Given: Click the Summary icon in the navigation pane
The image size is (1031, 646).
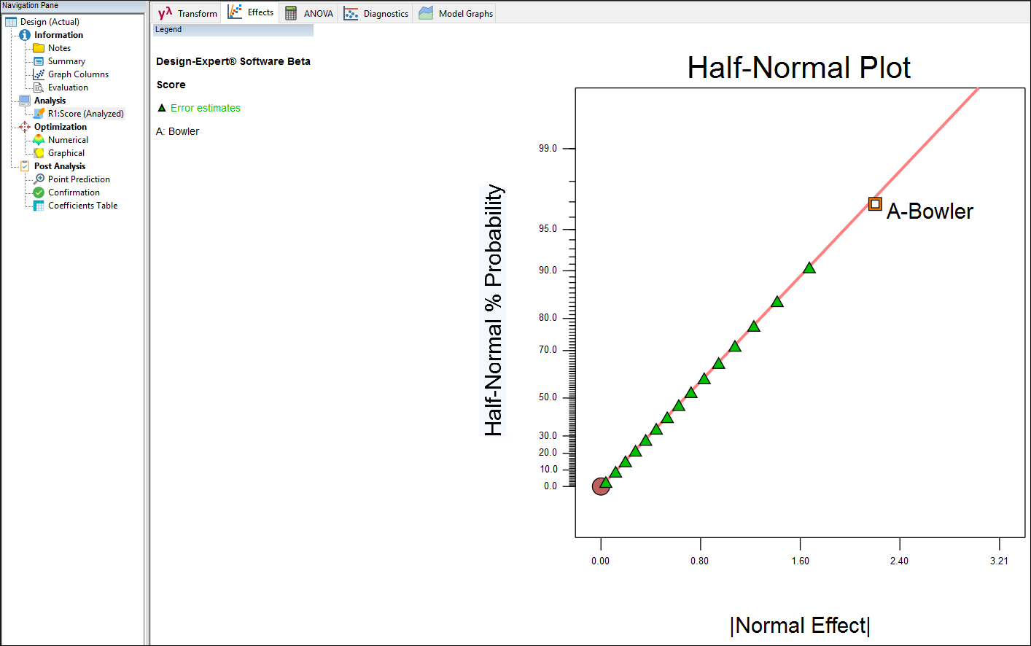Looking at the screenshot, I should click(37, 61).
